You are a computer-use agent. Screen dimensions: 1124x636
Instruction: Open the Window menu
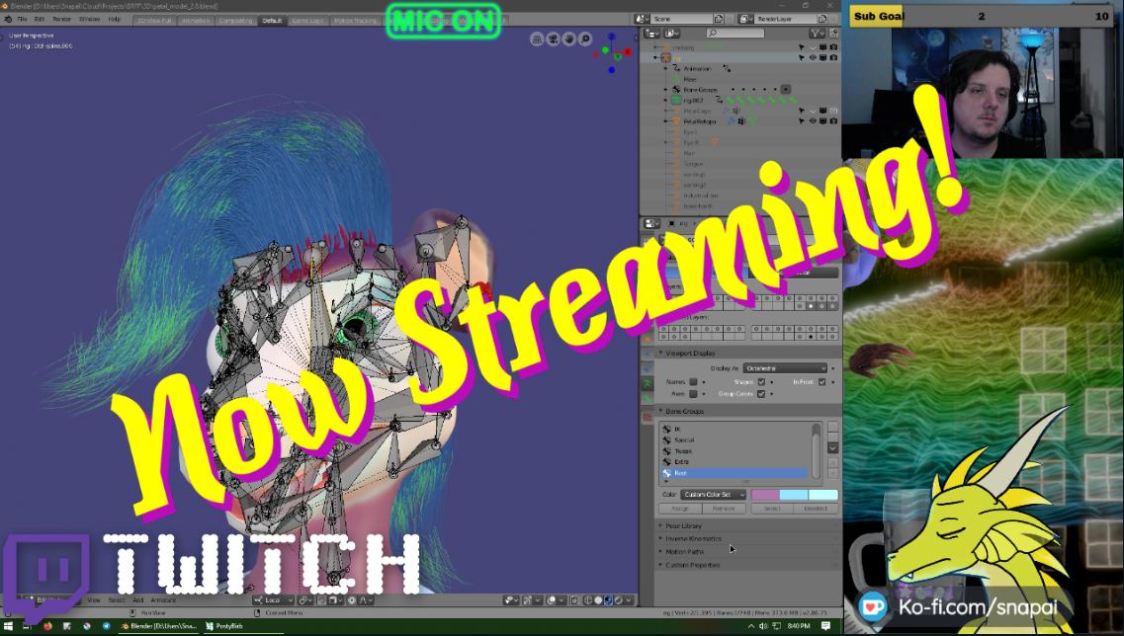pyautogui.click(x=89, y=20)
